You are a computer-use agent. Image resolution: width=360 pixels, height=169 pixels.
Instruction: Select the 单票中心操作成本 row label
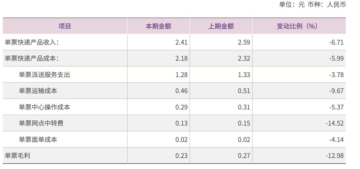pyautogui.click(x=45, y=107)
